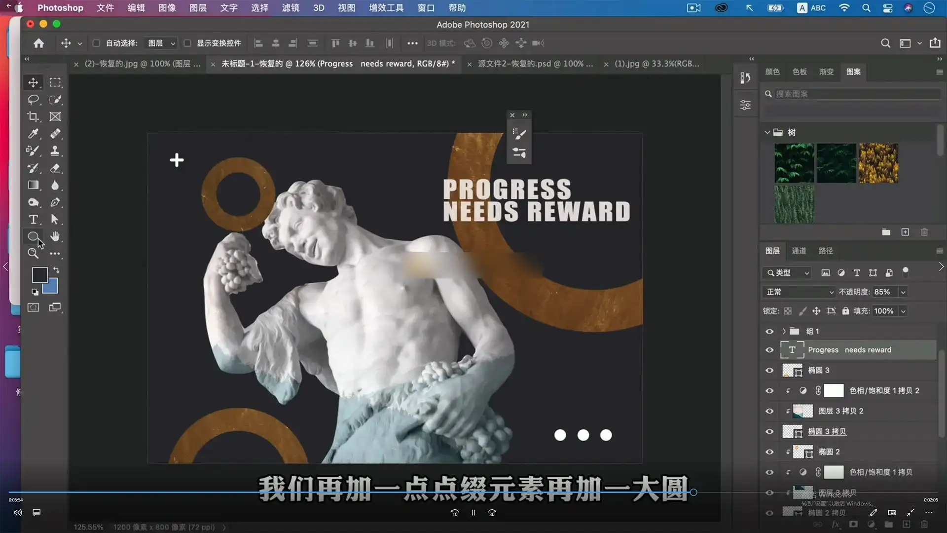The image size is (947, 533).
Task: Toggle 自动选择 checkbox in options bar
Action: (x=96, y=43)
